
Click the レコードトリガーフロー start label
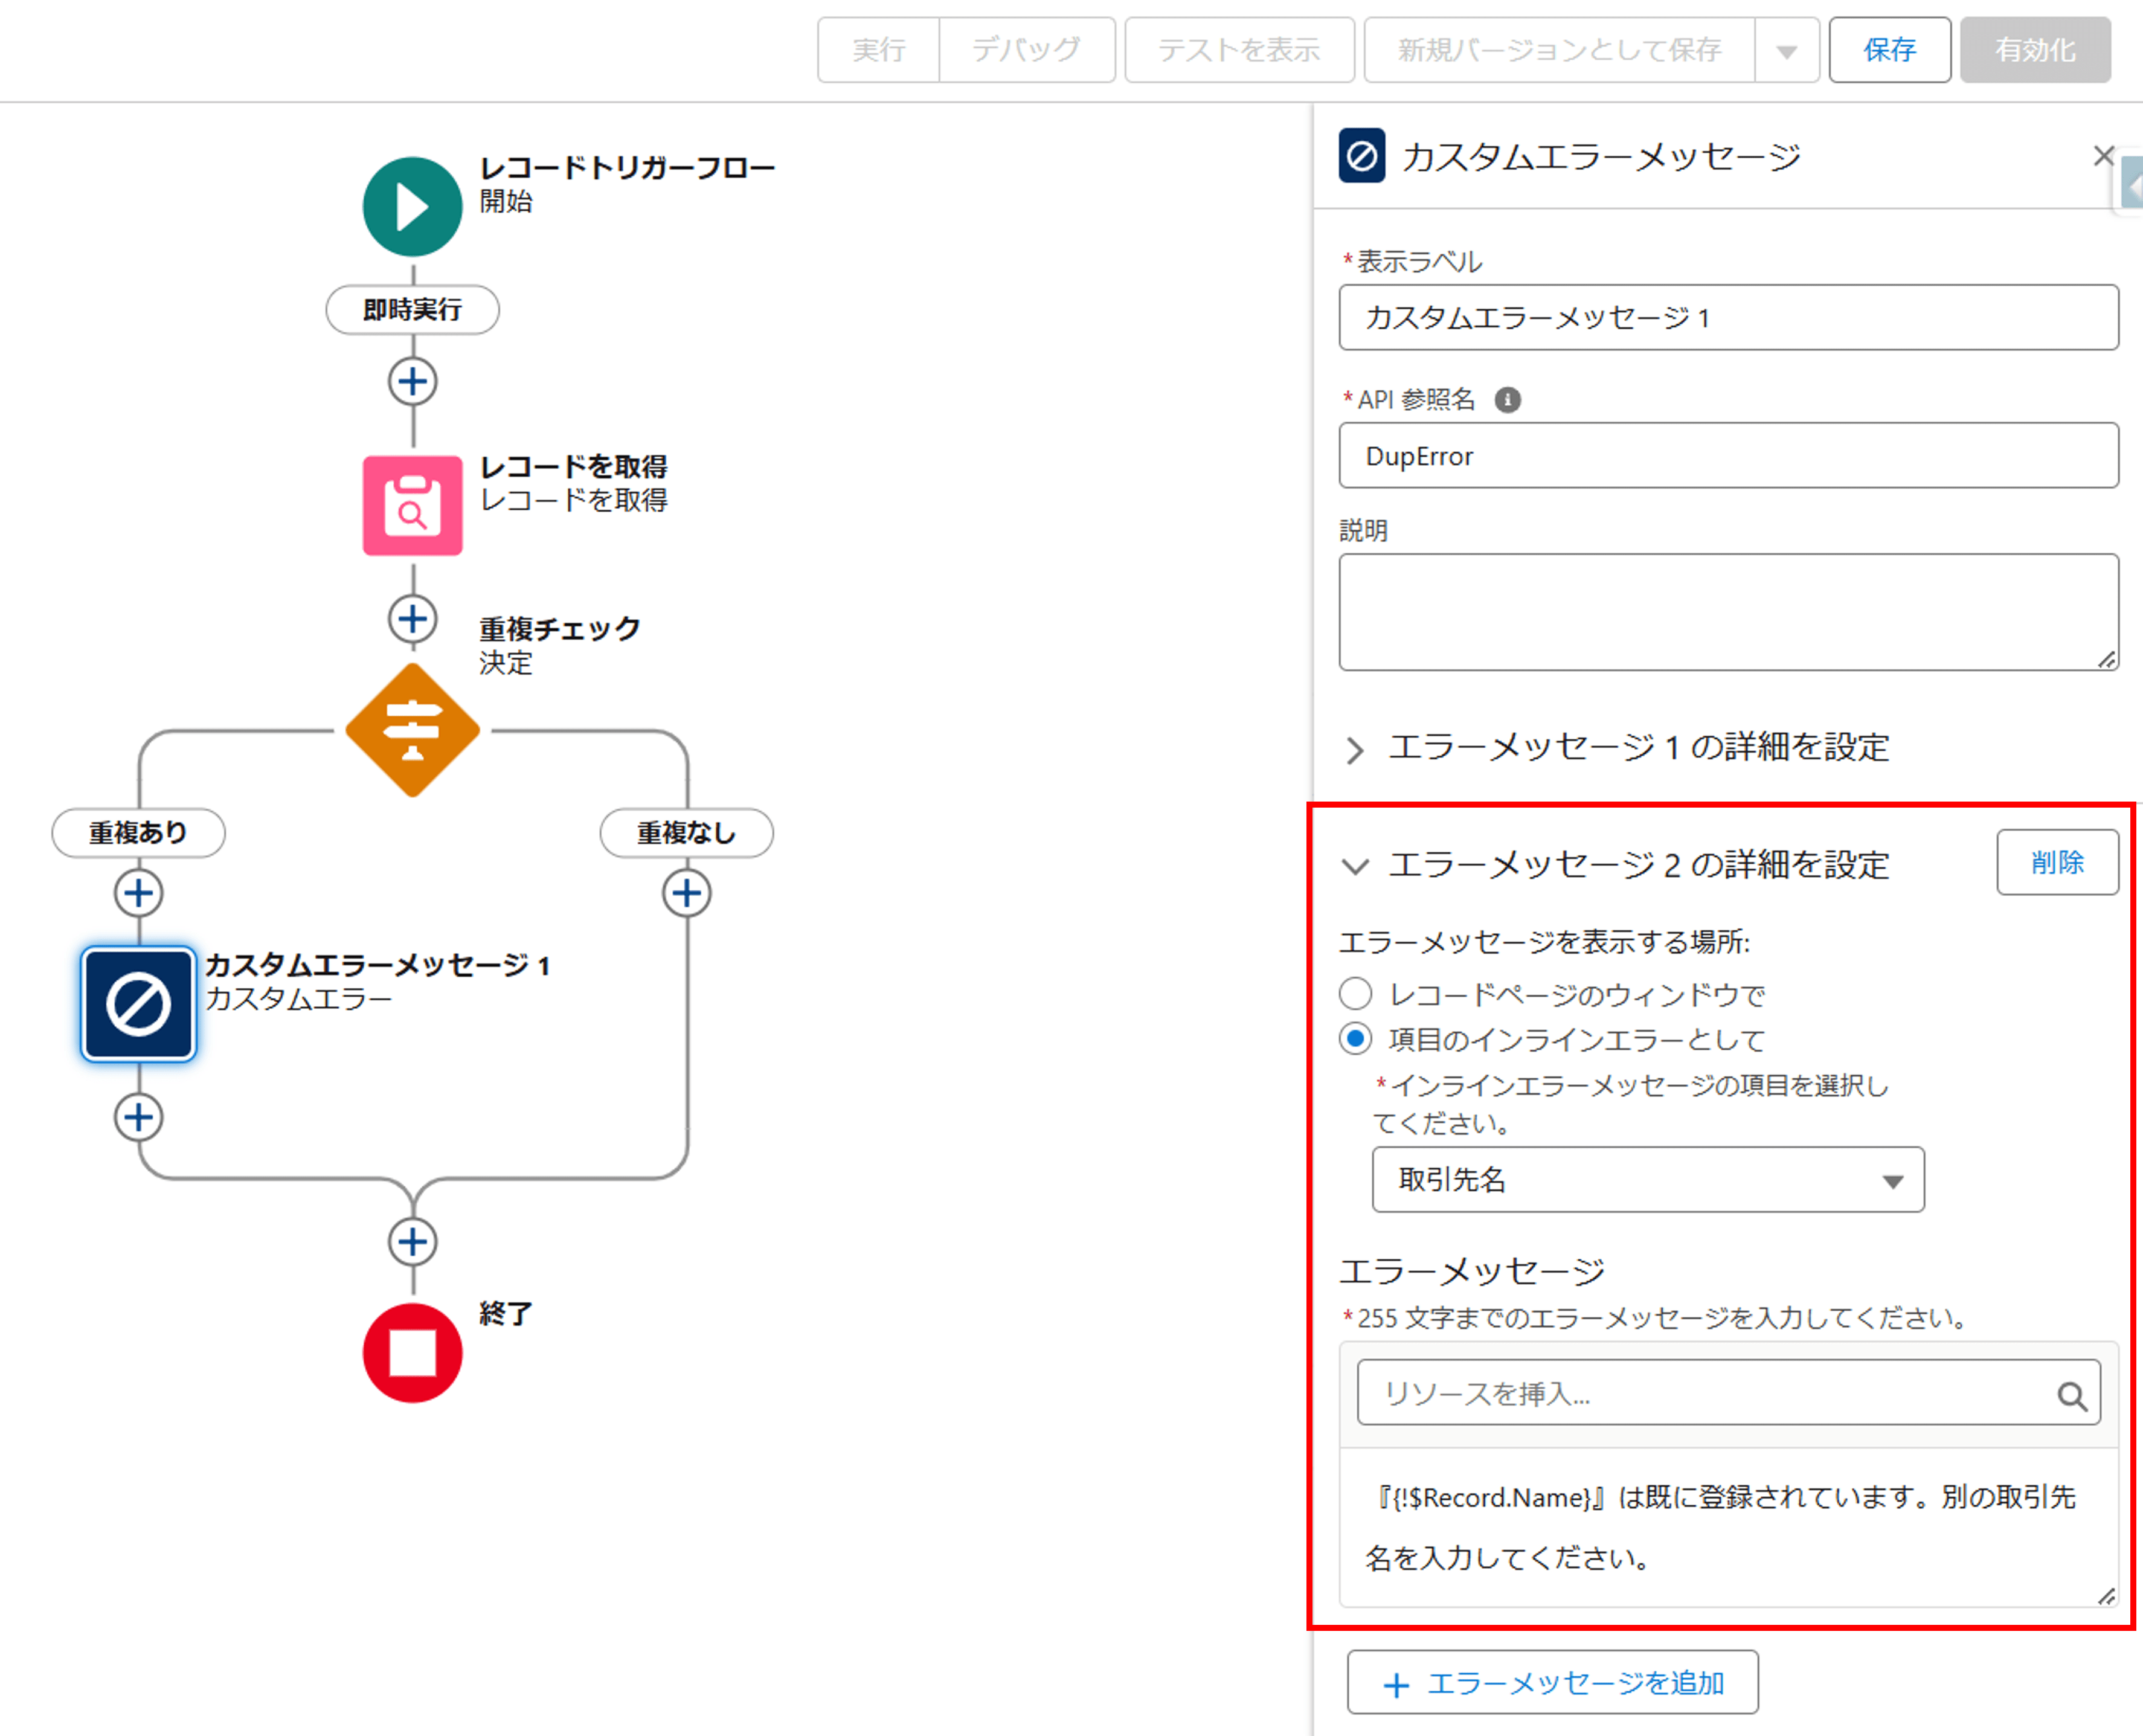tap(627, 168)
